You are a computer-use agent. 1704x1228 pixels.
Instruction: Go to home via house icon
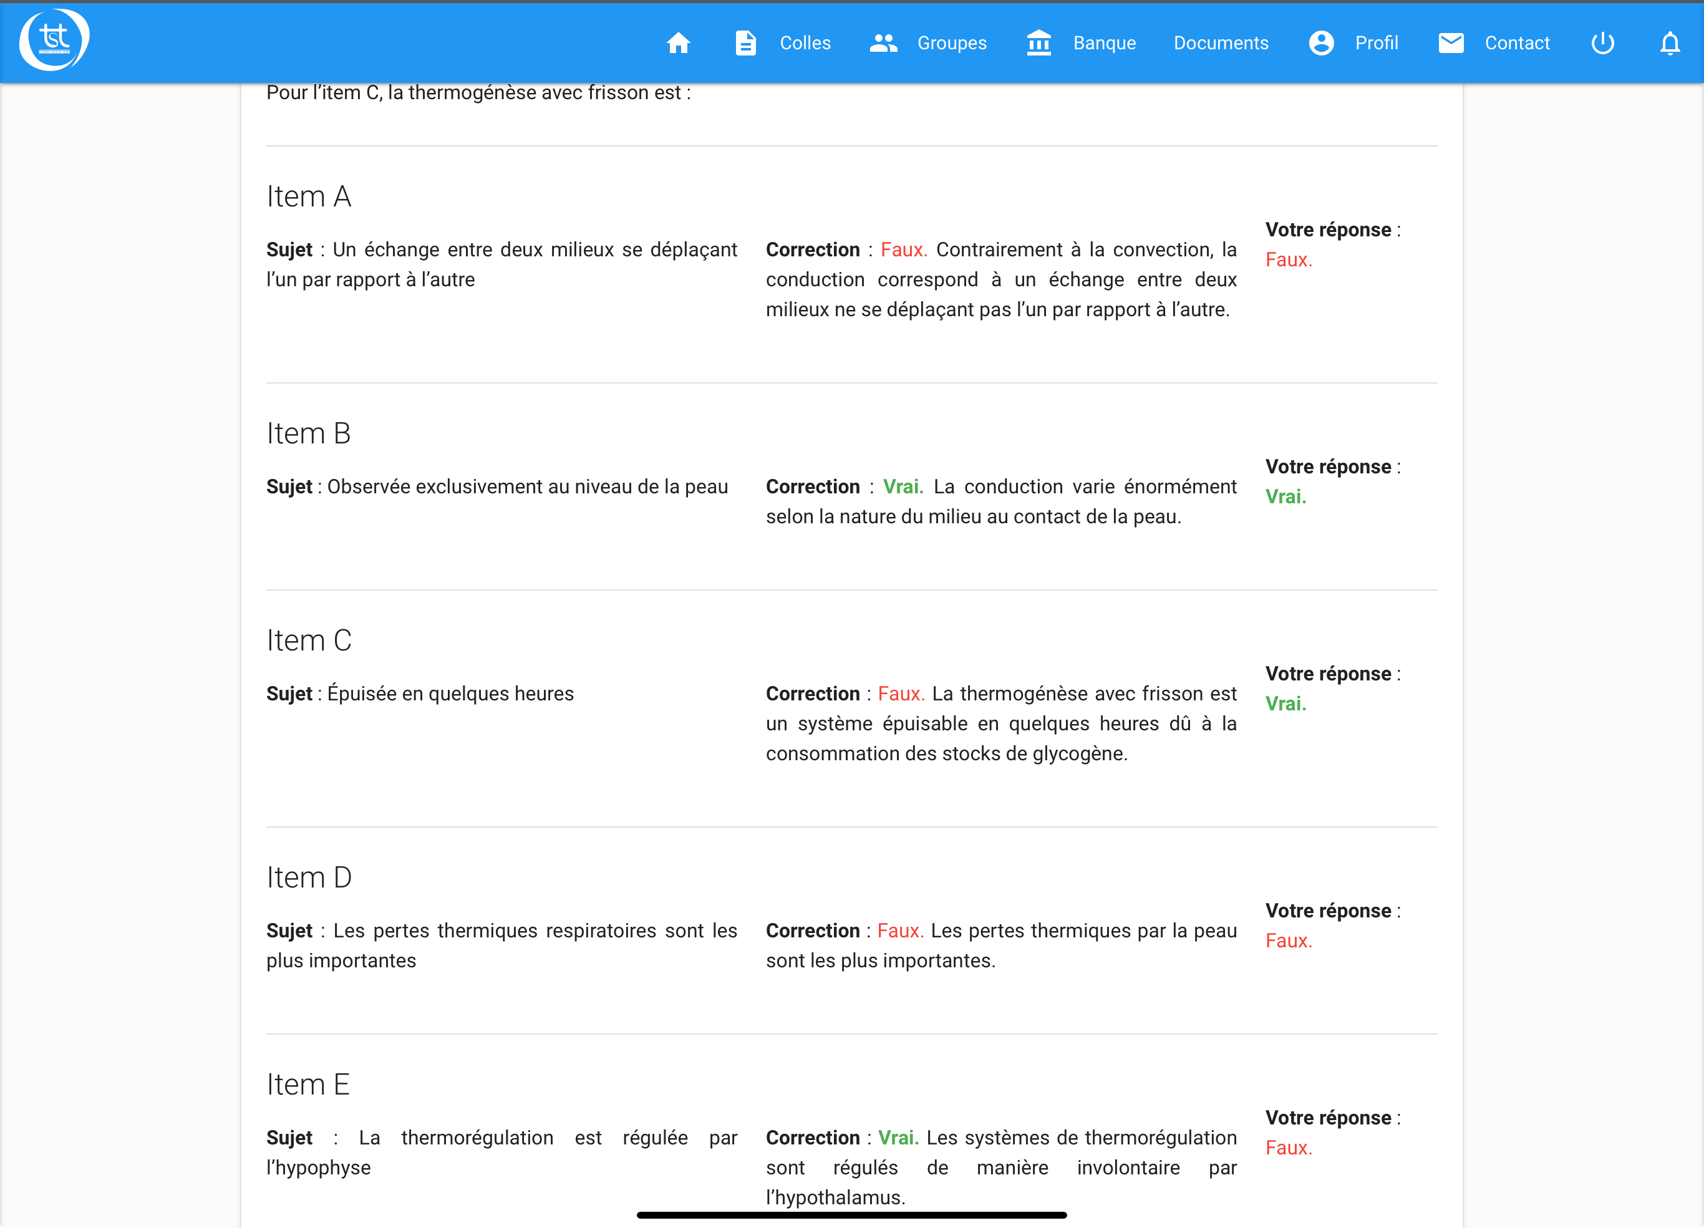678,44
